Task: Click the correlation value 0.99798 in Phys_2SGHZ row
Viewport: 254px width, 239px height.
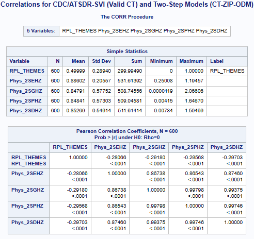Action: coord(194,190)
